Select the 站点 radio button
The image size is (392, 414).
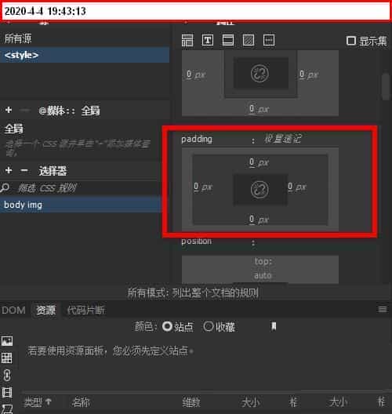pos(167,326)
